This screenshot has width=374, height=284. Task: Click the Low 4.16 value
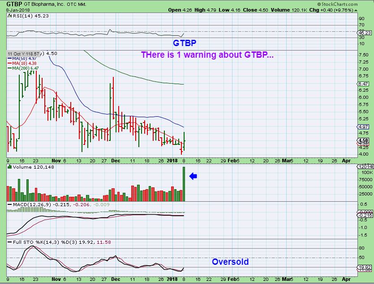(x=230, y=10)
